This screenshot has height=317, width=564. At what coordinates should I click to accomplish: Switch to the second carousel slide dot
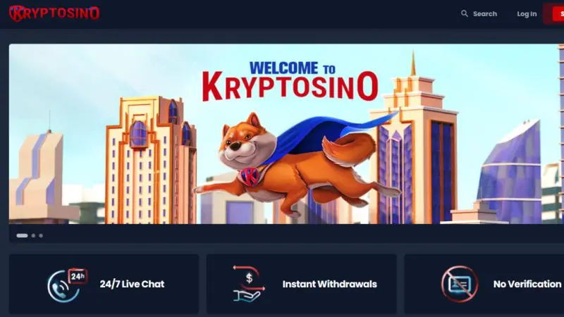(x=33, y=235)
